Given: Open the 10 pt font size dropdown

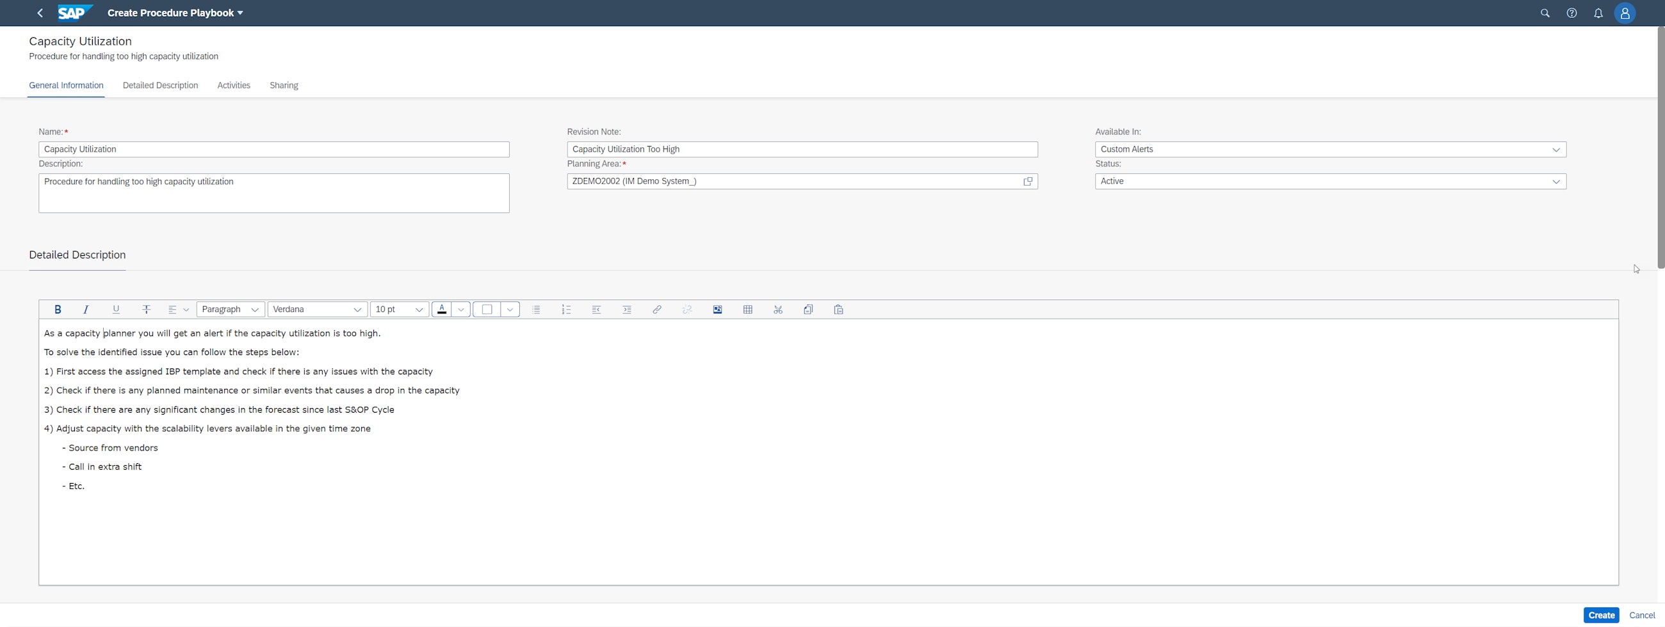Looking at the screenshot, I should click(x=399, y=309).
